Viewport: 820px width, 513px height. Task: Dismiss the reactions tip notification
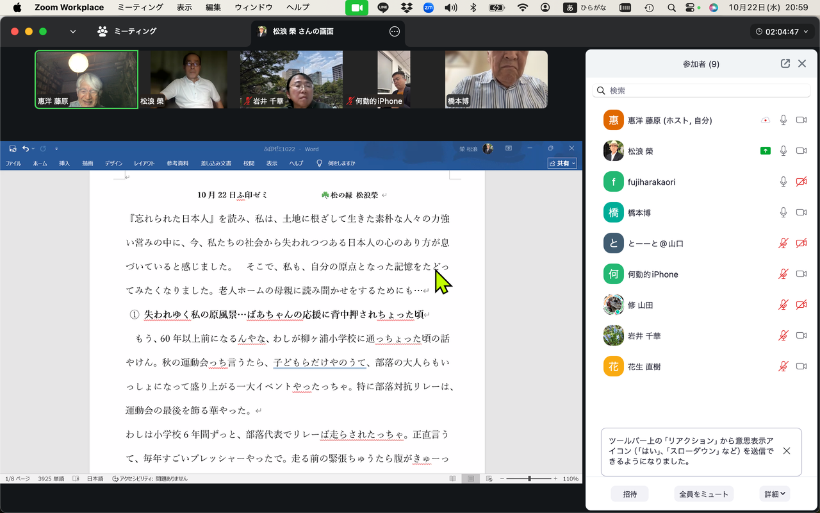[x=787, y=451]
